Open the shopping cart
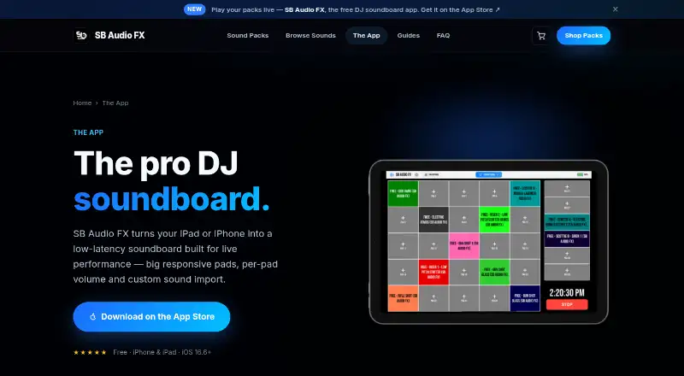 click(541, 36)
